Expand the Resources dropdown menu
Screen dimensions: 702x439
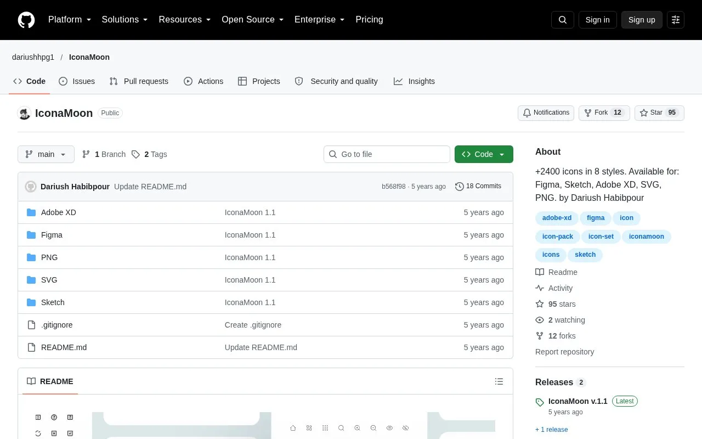click(185, 20)
